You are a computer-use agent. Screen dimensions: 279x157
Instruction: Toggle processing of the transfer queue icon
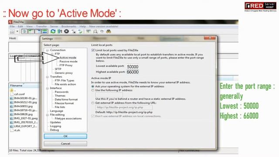[x=60, y=31]
